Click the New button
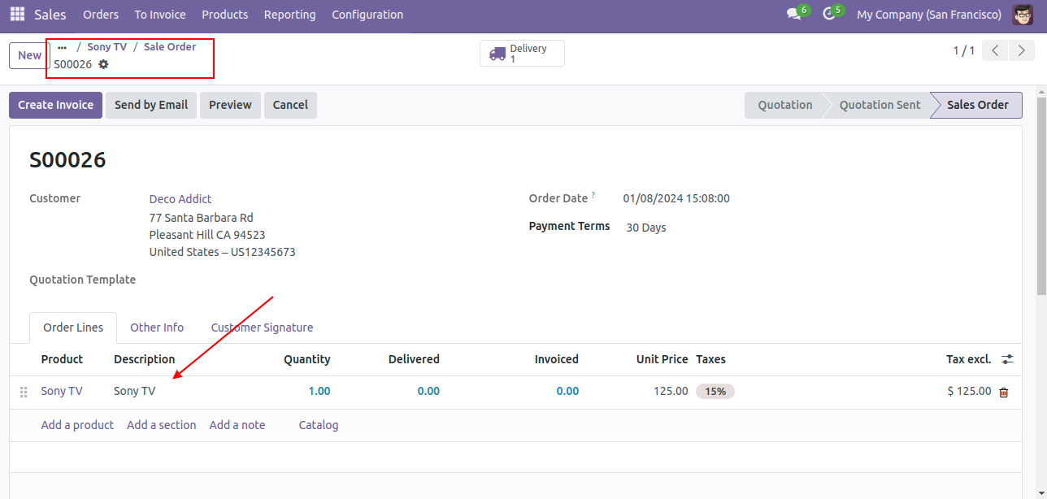This screenshot has height=499, width=1047. pos(30,55)
